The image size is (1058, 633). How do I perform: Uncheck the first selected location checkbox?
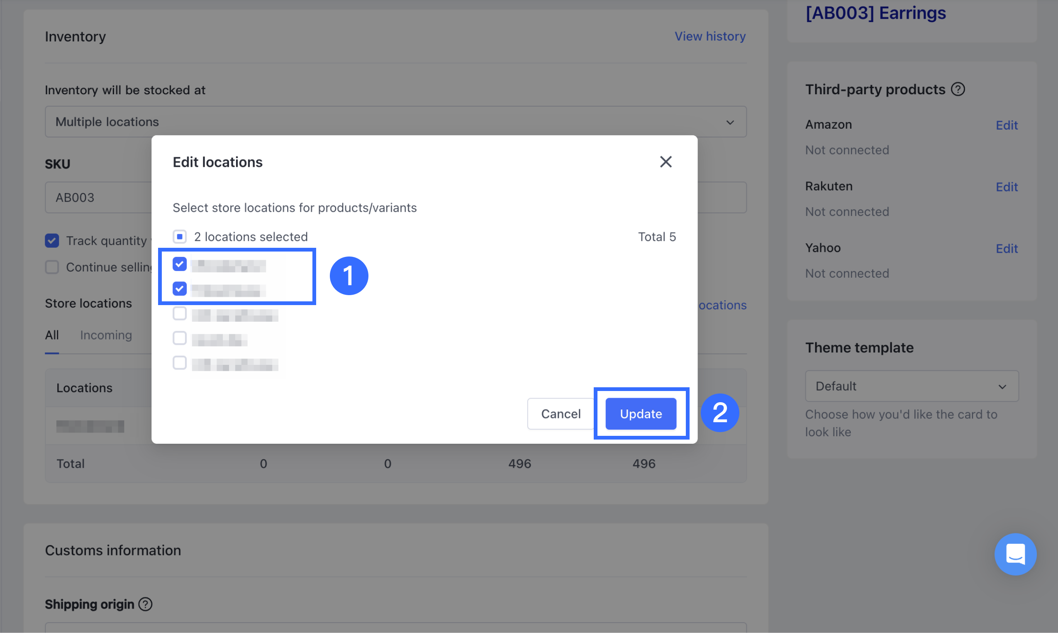[x=180, y=264]
